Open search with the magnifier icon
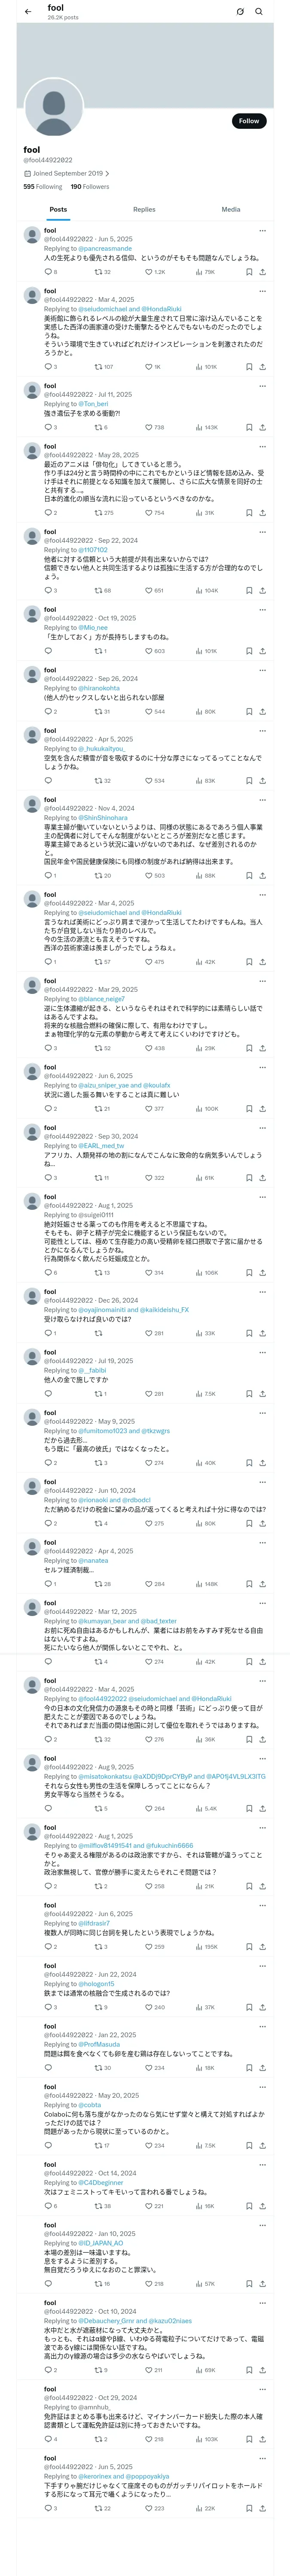This screenshot has width=290, height=2576. tap(259, 12)
